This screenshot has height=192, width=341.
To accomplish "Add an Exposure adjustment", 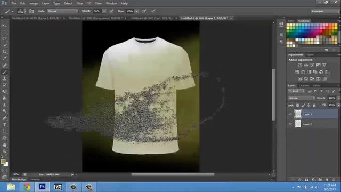I will point(318,65).
